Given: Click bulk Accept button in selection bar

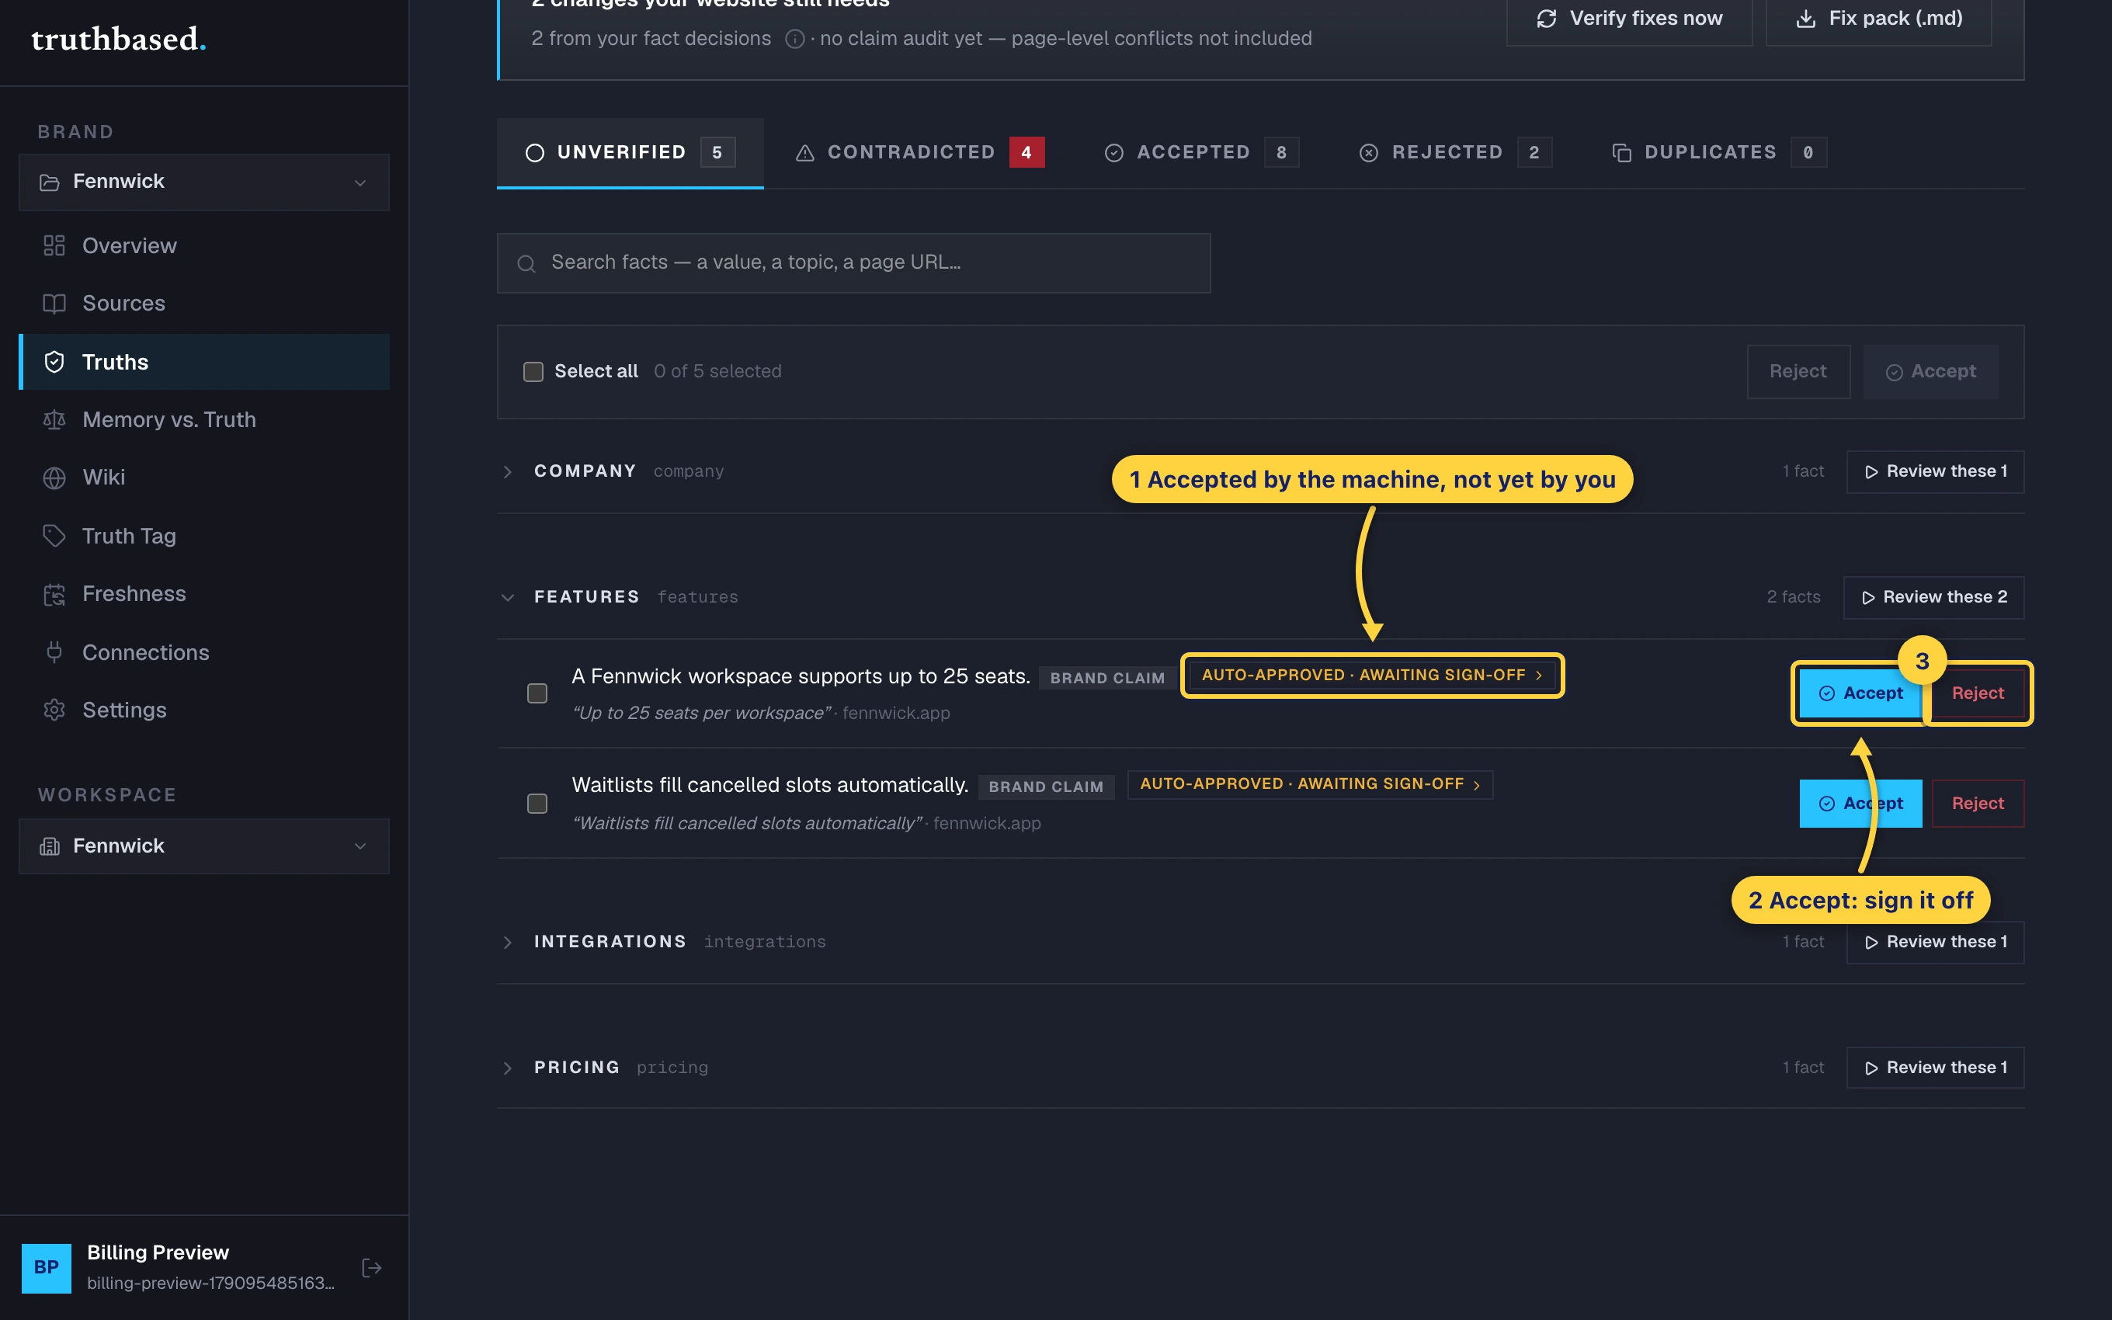Looking at the screenshot, I should 1930,372.
